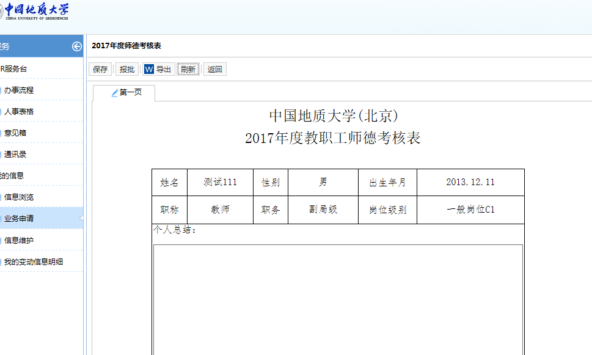The image size is (592, 355).
Task: Open 意见箱 in the sidebar
Action: click(x=15, y=133)
